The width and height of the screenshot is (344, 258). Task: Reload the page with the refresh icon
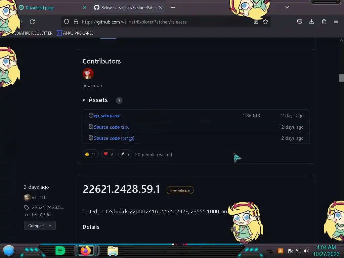tap(32, 22)
